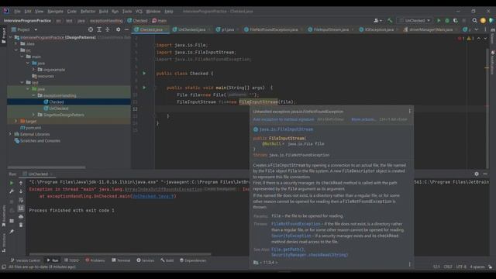Click the wrench icon in Run panel
The height and width of the screenshot is (279, 496).
click(x=12, y=191)
